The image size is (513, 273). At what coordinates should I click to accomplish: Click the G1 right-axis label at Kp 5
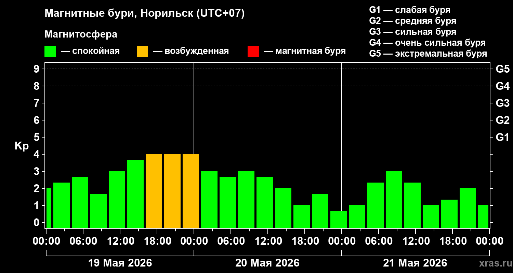502,137
